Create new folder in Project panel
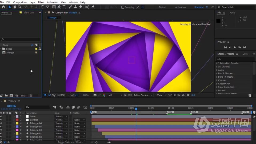256x144 pixels. (6, 95)
